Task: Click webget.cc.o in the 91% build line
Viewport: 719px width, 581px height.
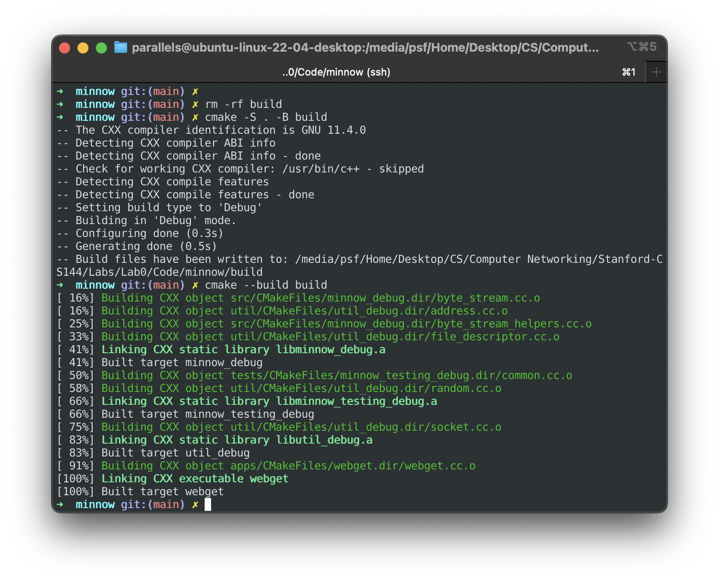Action: (x=438, y=466)
